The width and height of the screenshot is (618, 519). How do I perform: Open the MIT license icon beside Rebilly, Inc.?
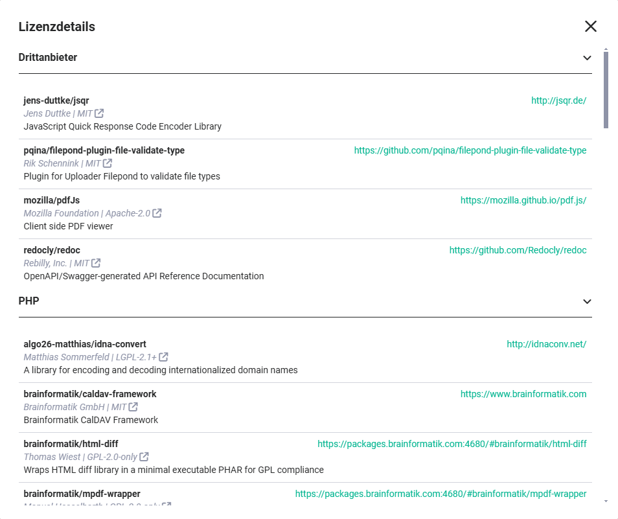pyautogui.click(x=96, y=263)
